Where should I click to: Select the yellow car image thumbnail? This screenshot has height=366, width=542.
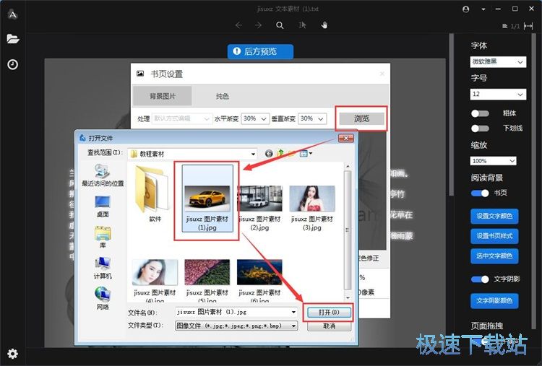[x=208, y=200]
